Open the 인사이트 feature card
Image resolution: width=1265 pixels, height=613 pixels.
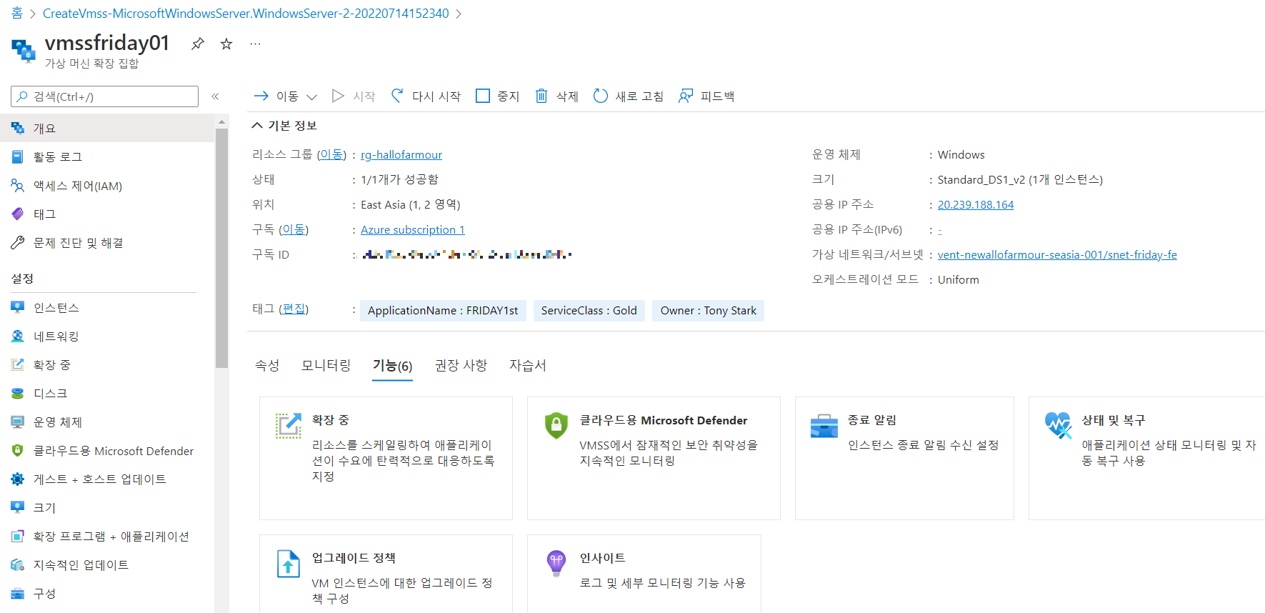[x=644, y=574]
